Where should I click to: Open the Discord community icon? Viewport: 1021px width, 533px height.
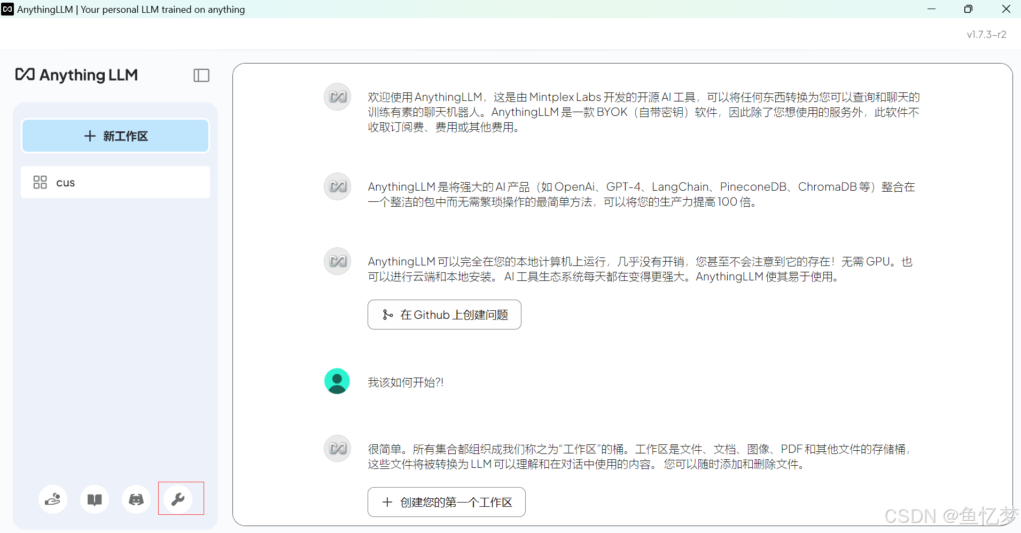(136, 499)
